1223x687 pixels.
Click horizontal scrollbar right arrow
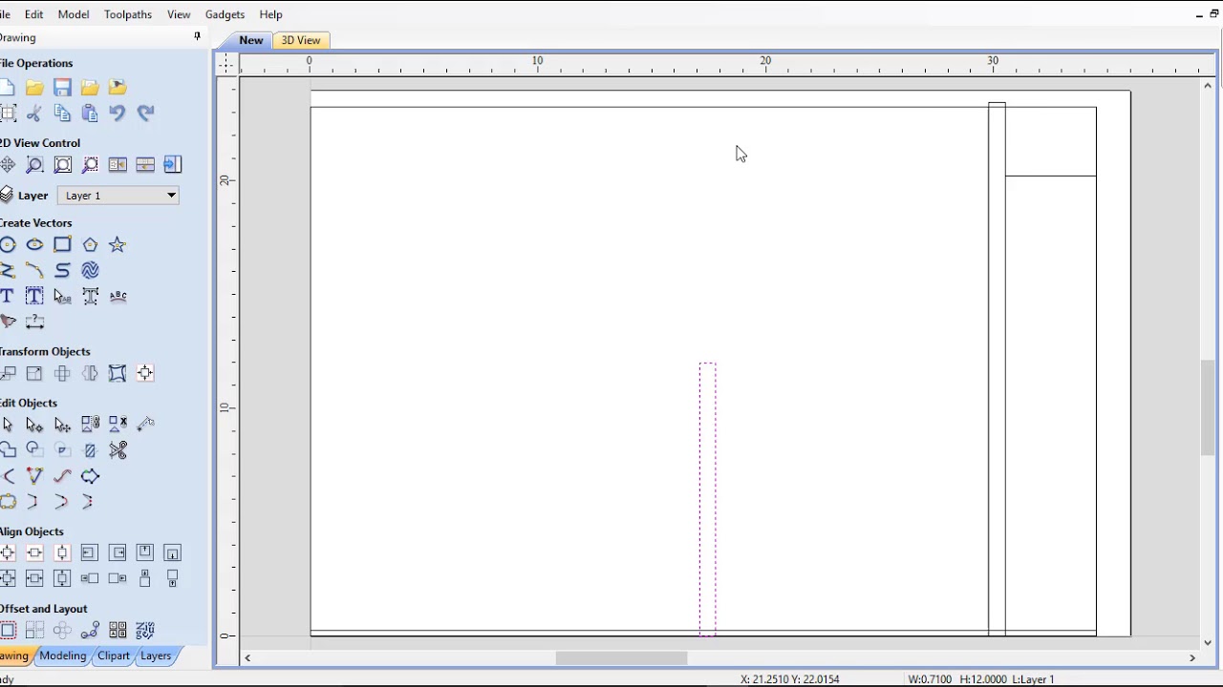[x=1191, y=657]
